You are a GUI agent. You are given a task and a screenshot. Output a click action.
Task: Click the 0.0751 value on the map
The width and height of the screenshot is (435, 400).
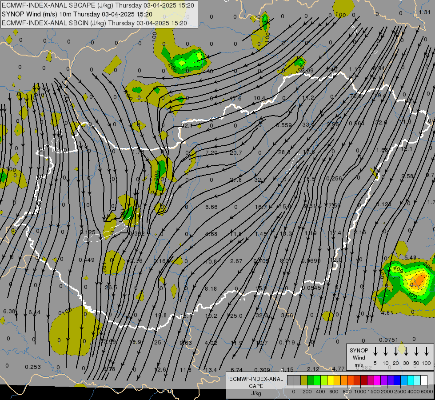tap(389, 340)
